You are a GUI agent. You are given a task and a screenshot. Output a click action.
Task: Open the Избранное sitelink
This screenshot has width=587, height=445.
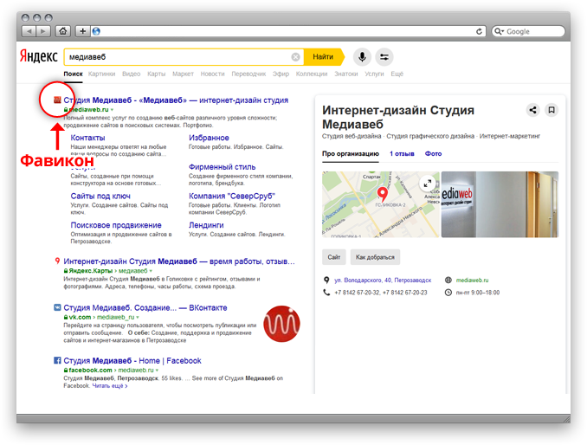click(x=209, y=138)
